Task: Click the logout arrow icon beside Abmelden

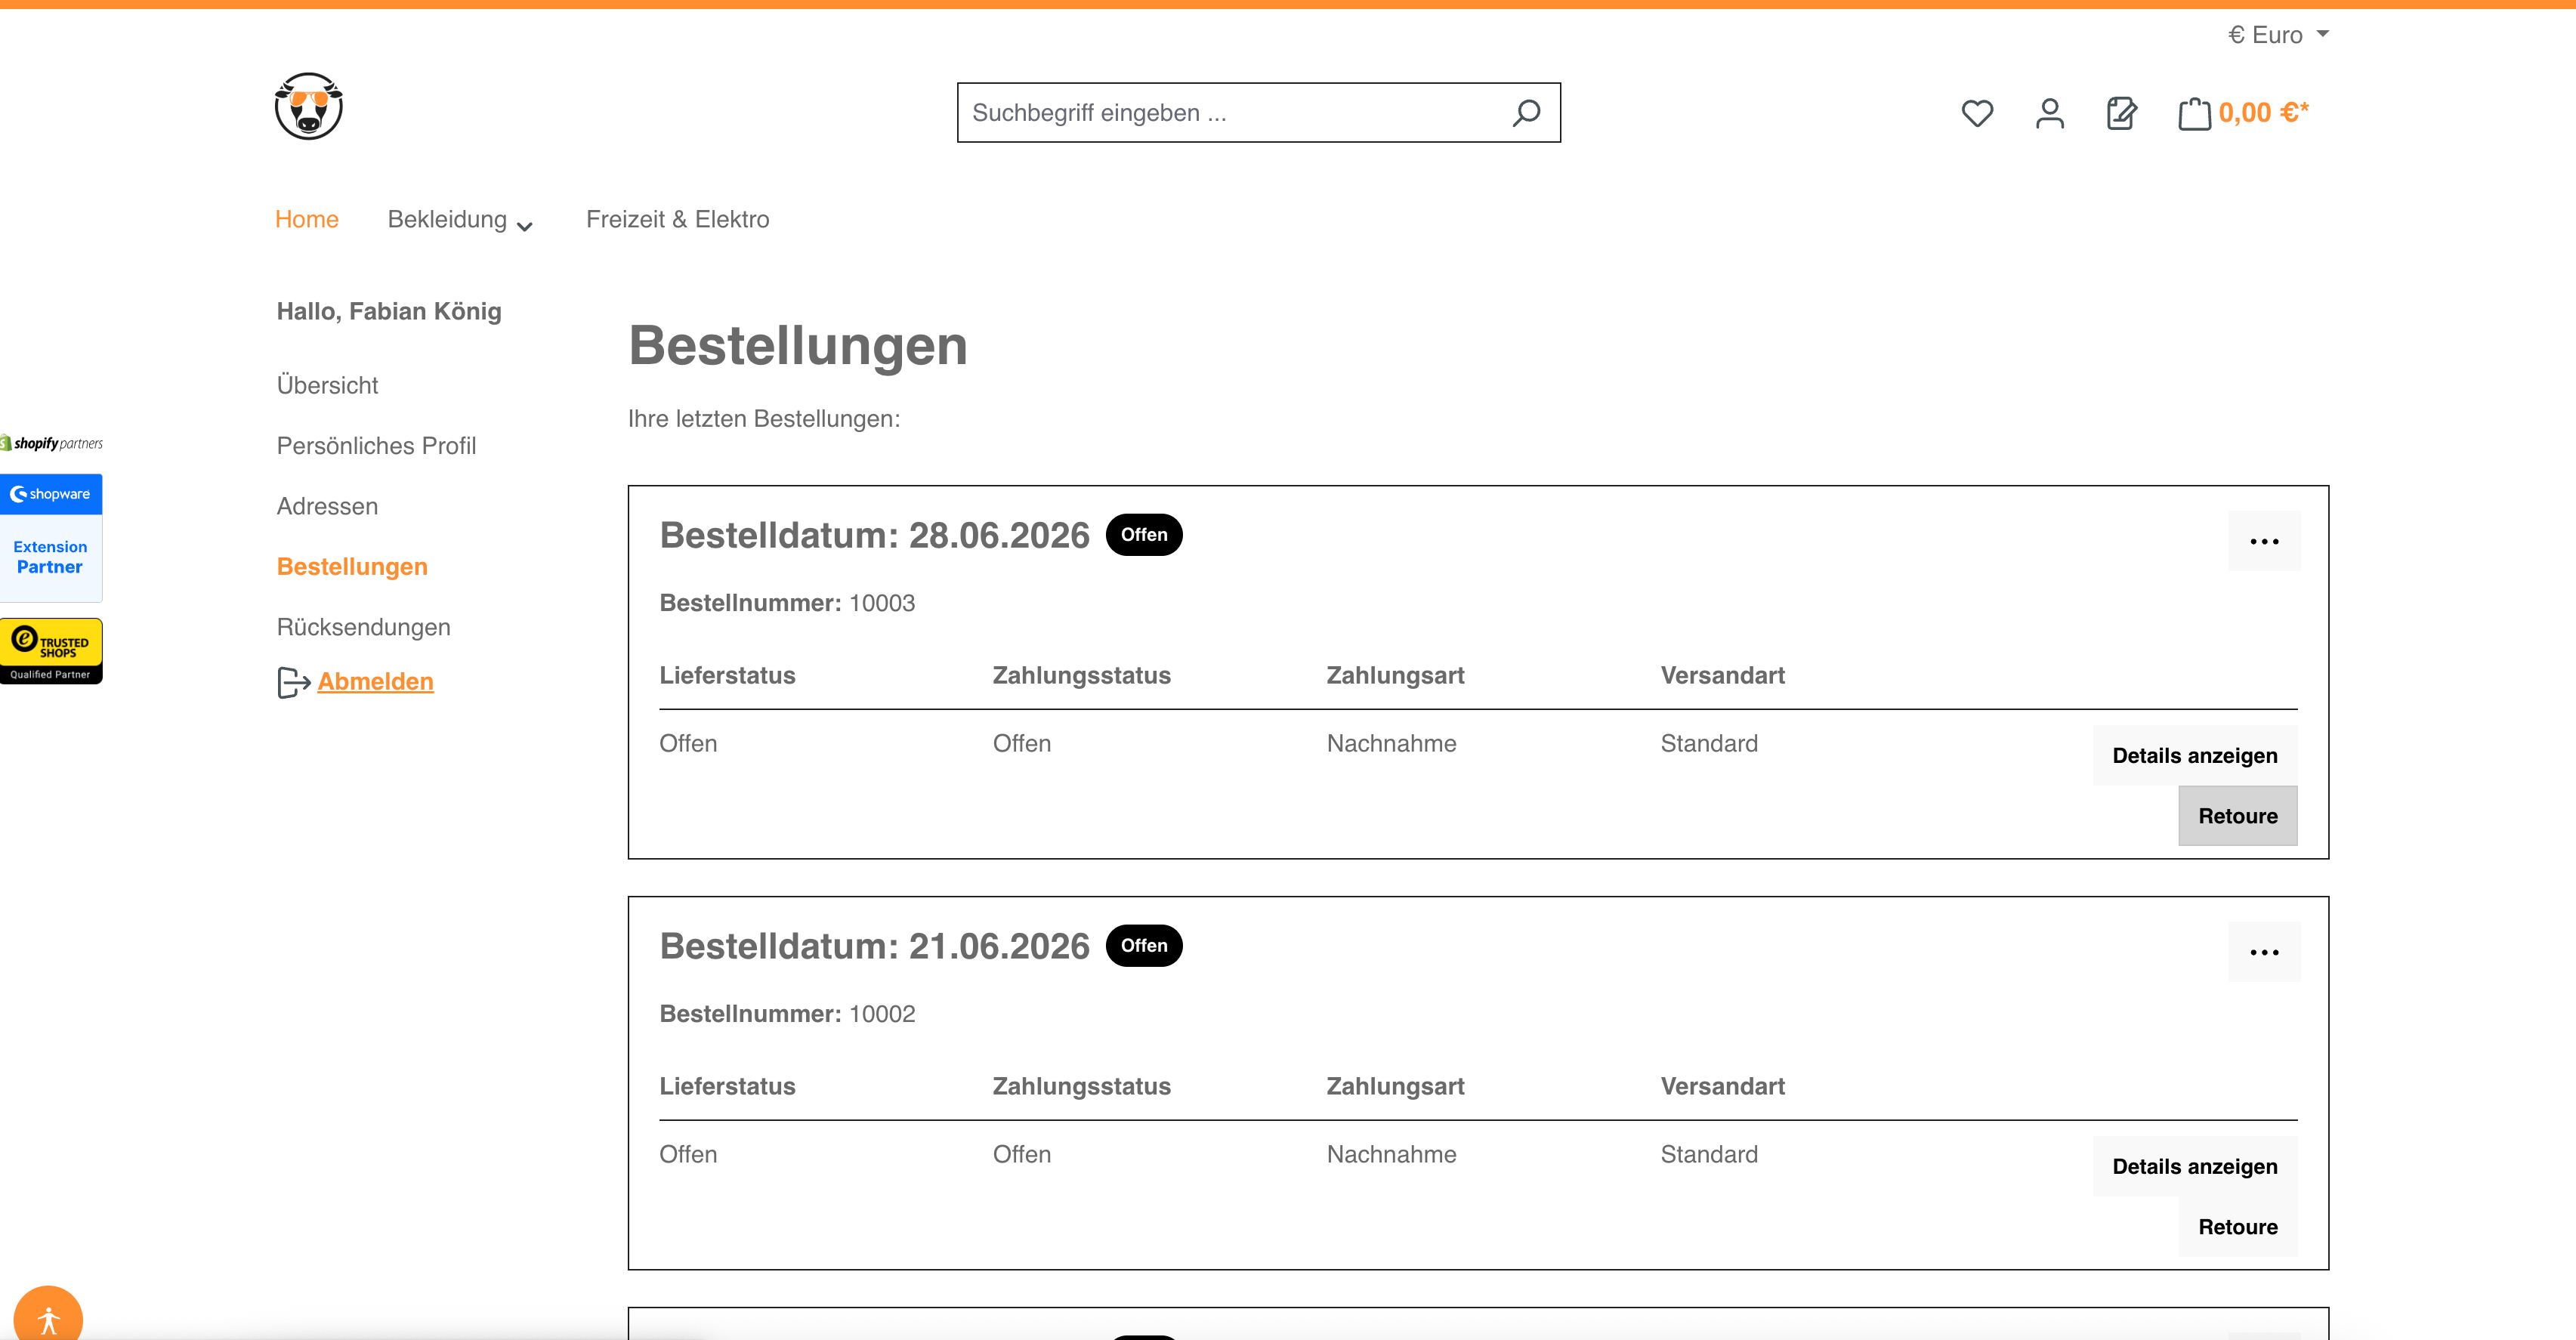Action: coord(294,683)
